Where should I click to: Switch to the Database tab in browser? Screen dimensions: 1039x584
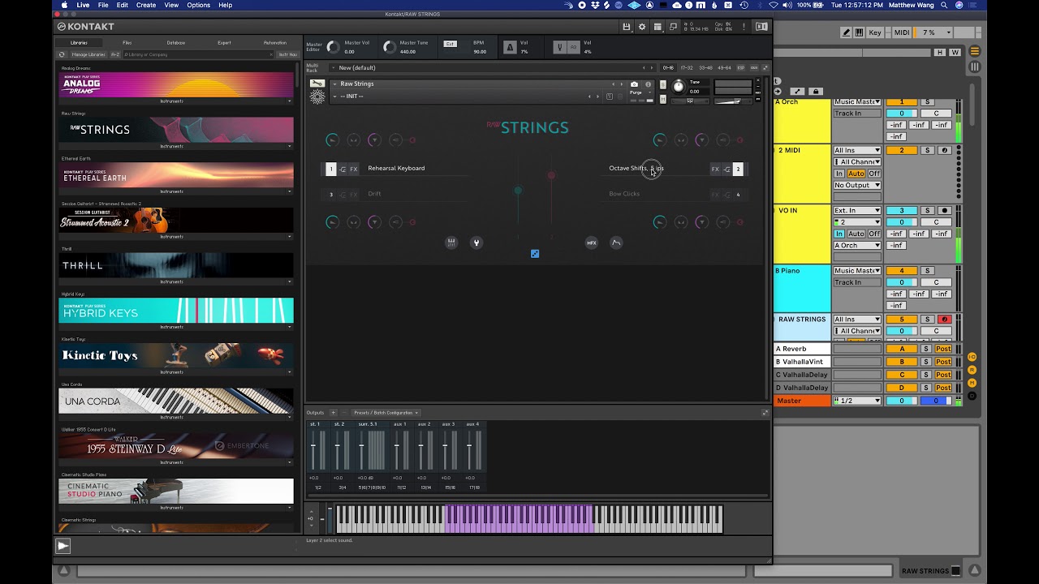coord(176,42)
